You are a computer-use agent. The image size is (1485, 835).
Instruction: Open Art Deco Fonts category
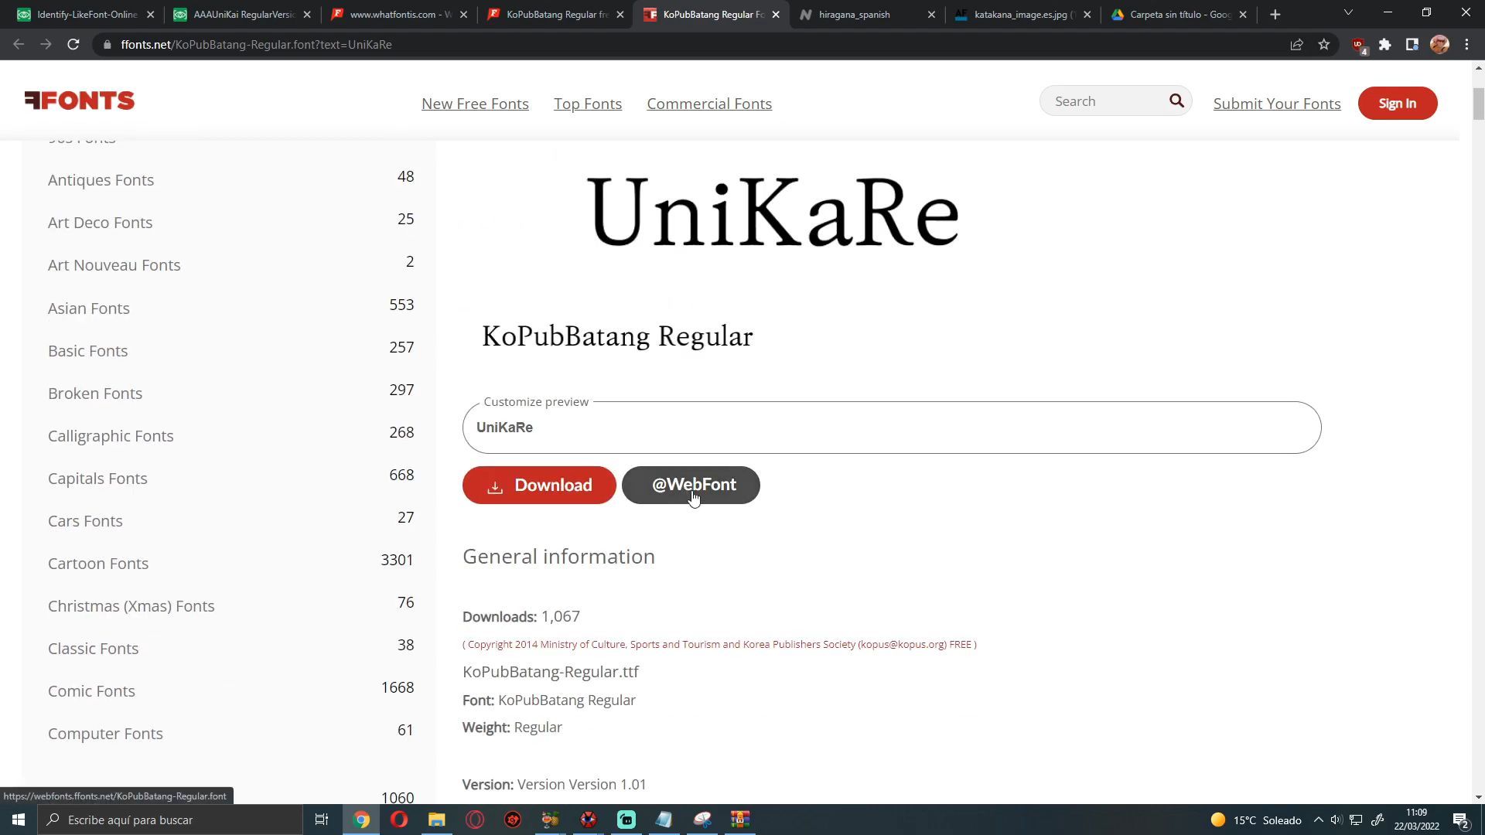coord(100,223)
